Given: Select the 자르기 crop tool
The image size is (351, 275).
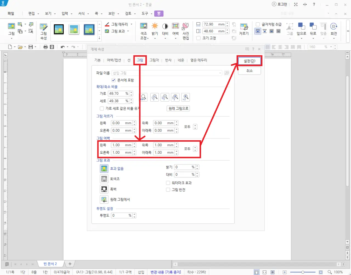Looking at the screenshot, I should point(244,30).
